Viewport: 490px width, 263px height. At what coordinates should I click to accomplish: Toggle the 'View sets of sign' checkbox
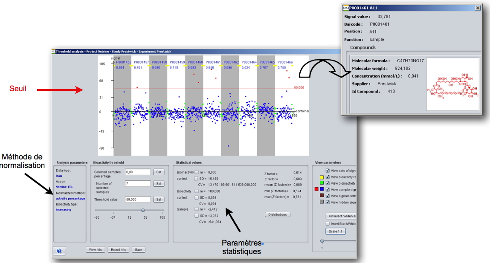point(328,171)
